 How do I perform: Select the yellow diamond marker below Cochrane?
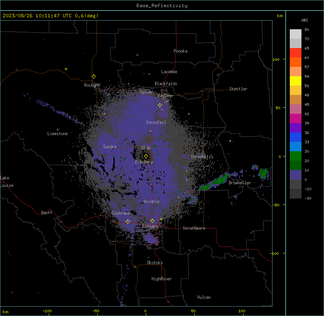128,221
